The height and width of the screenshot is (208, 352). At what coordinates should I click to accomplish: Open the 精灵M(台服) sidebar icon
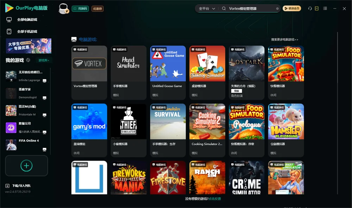click(x=11, y=111)
